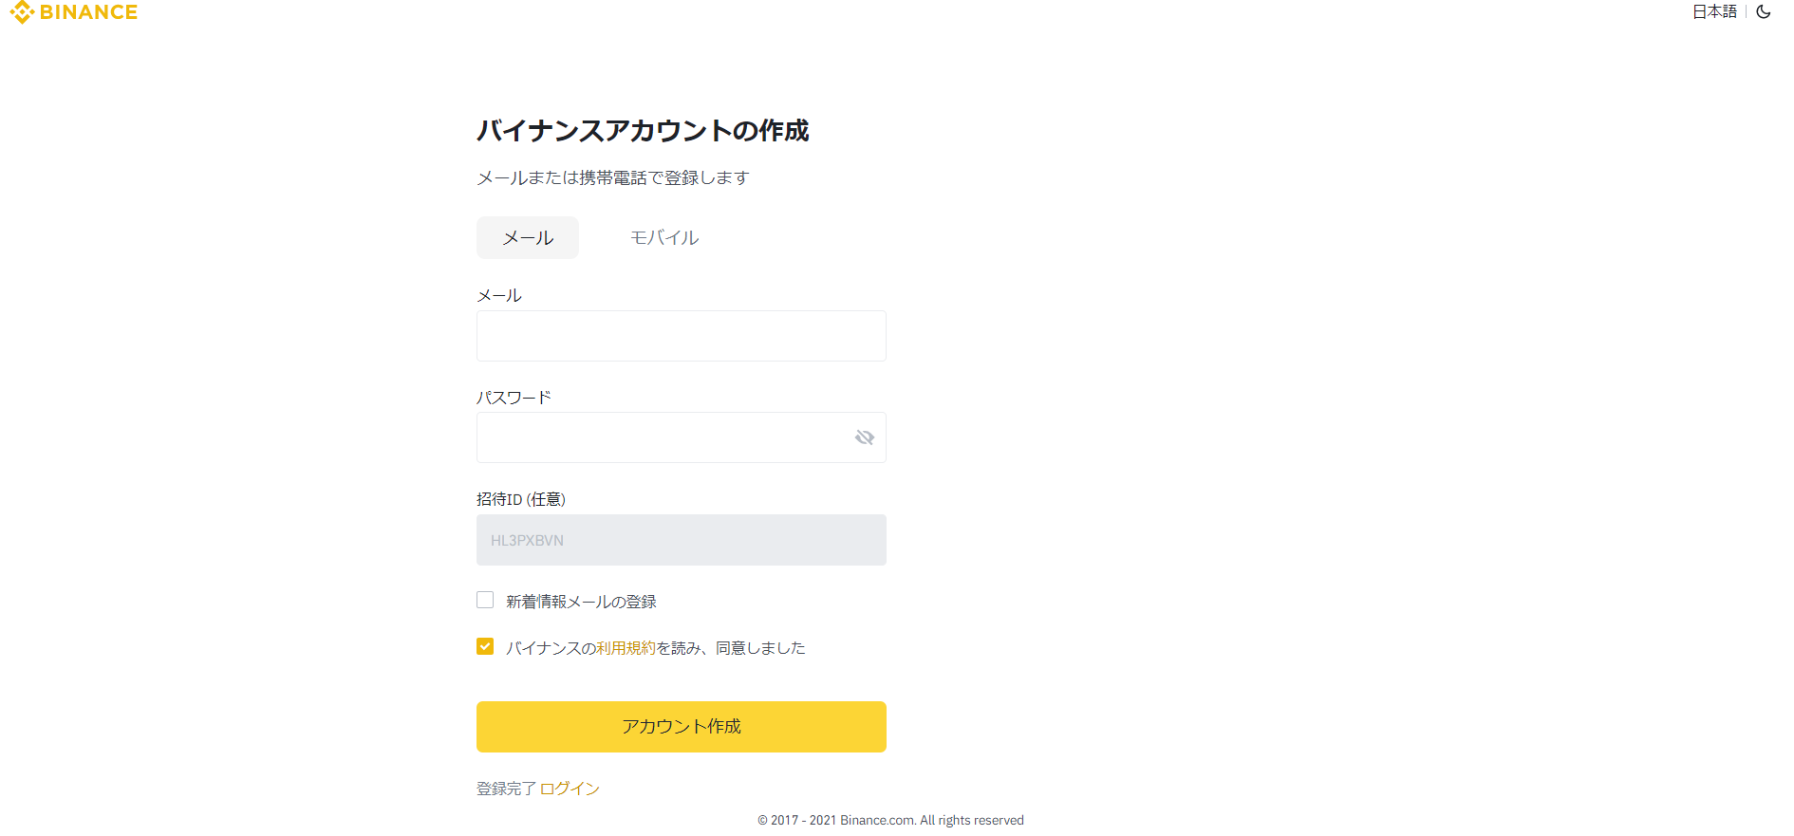The image size is (1794, 836).
Task: Go to the ログイン link
Action: coord(570,789)
